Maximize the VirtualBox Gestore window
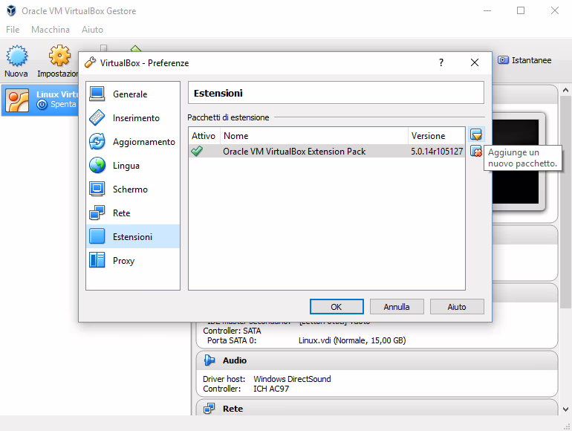 click(521, 10)
